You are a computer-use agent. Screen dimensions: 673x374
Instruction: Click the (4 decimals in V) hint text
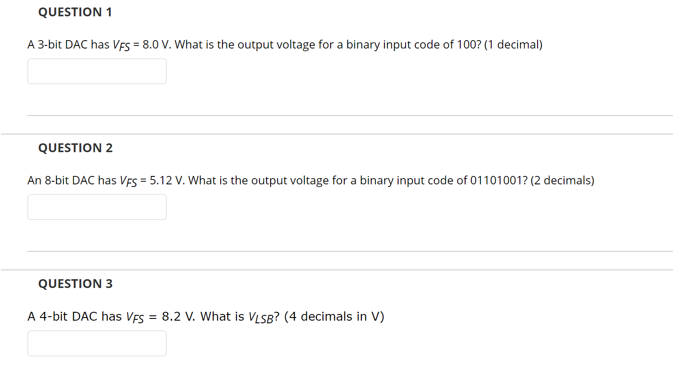tap(334, 316)
